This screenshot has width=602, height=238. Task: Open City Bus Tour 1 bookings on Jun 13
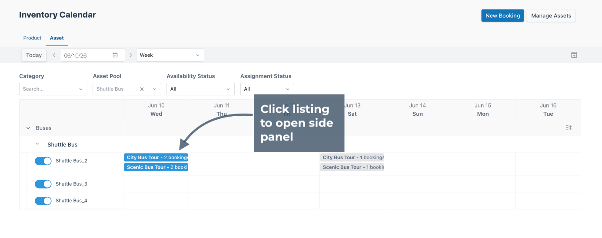pyautogui.click(x=352, y=157)
